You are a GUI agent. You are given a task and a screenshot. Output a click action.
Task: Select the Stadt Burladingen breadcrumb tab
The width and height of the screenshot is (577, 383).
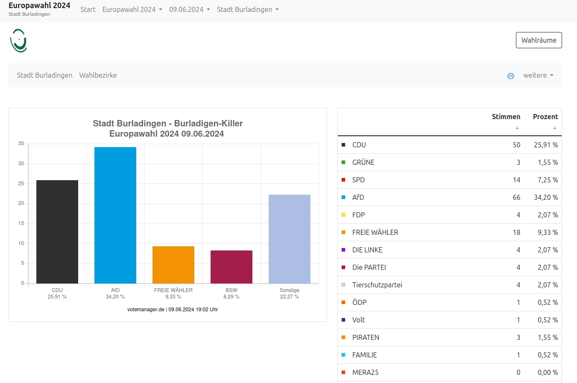click(44, 75)
